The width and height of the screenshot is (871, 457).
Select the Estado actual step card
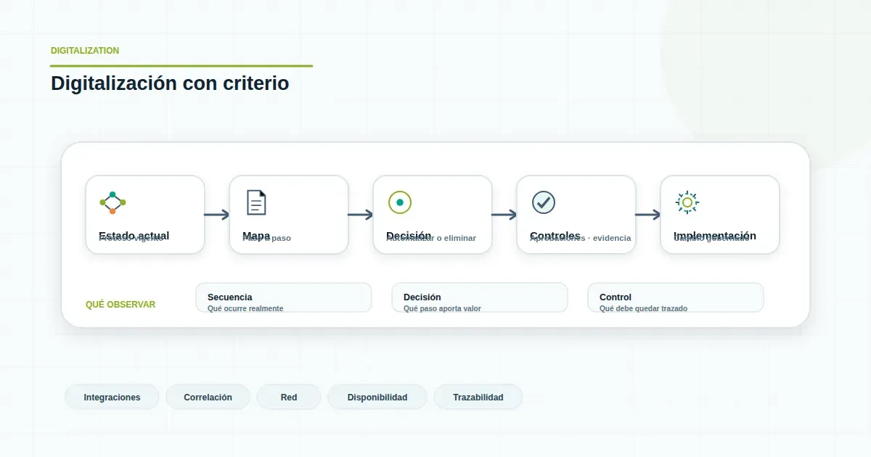[x=145, y=215]
